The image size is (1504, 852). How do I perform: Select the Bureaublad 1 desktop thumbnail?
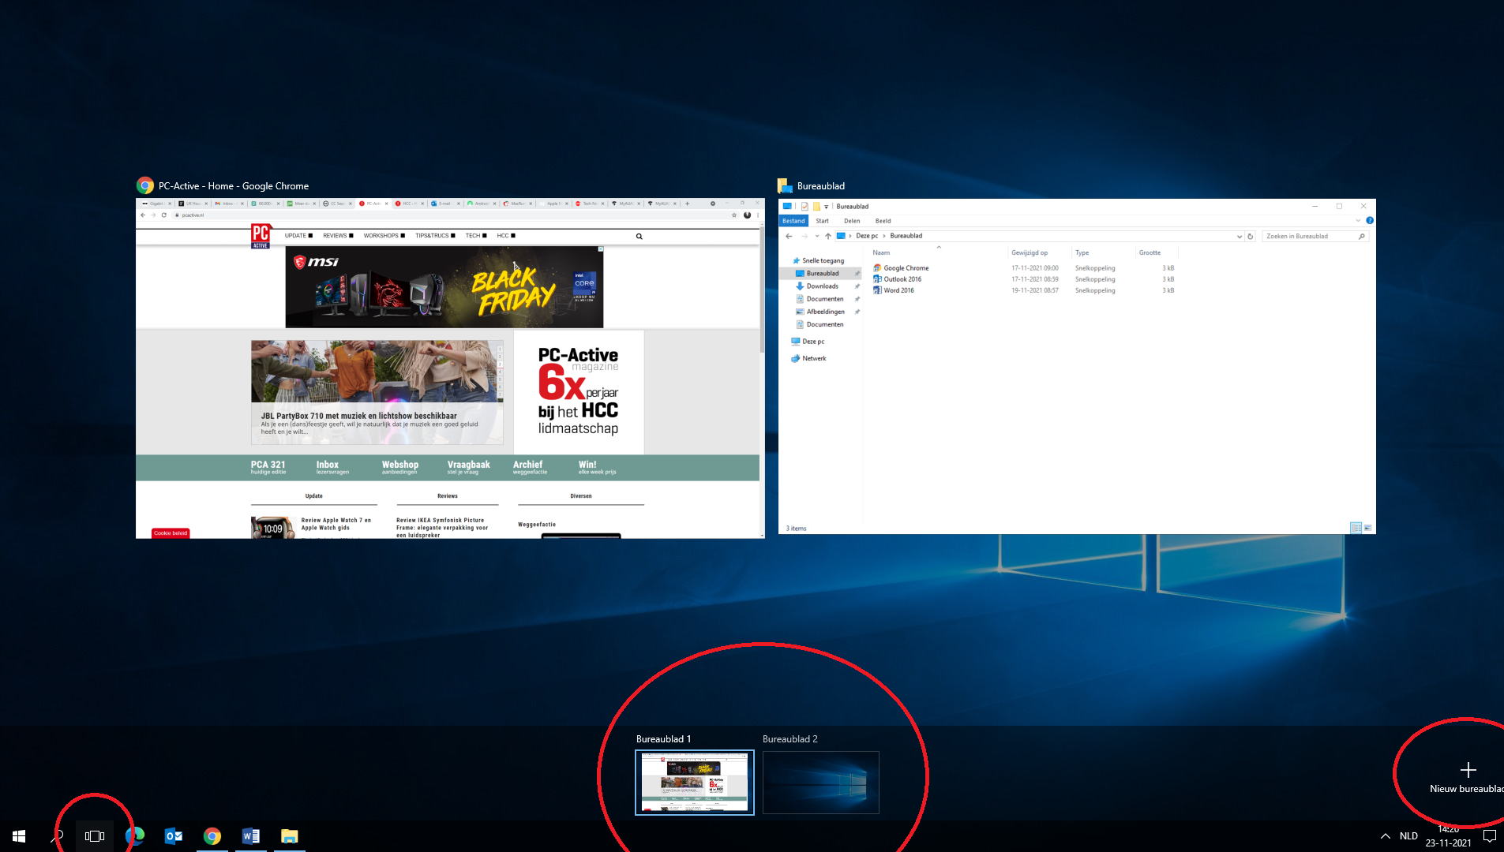point(695,783)
